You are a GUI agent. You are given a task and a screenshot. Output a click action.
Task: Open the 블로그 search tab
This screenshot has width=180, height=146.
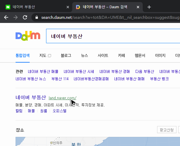(66, 56)
